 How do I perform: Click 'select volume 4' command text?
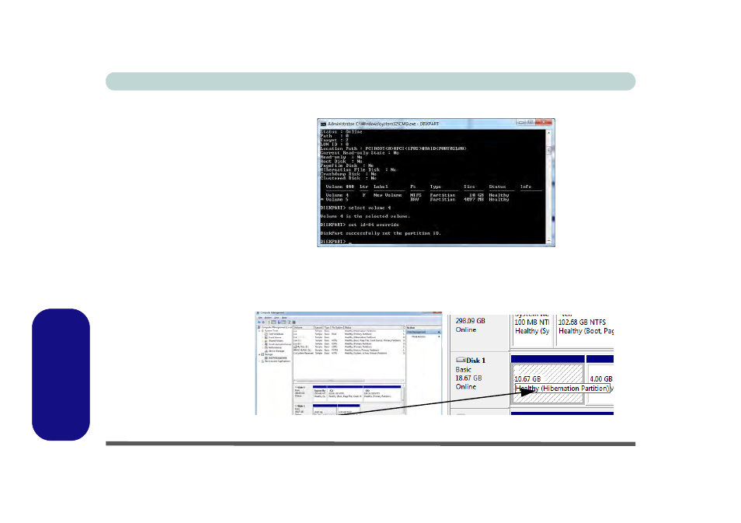(x=370, y=207)
